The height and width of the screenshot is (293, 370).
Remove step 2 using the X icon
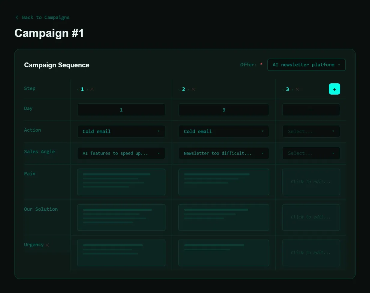click(193, 89)
